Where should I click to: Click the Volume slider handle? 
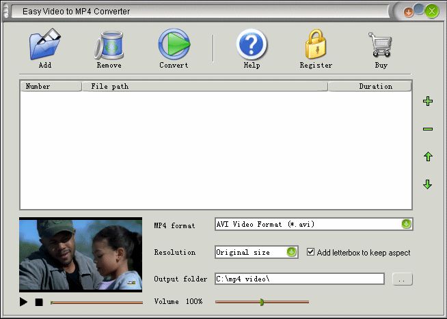262,302
